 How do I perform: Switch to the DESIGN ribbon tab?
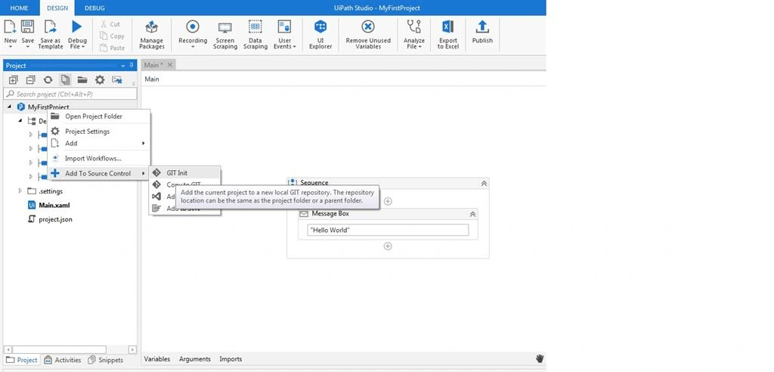tap(57, 8)
